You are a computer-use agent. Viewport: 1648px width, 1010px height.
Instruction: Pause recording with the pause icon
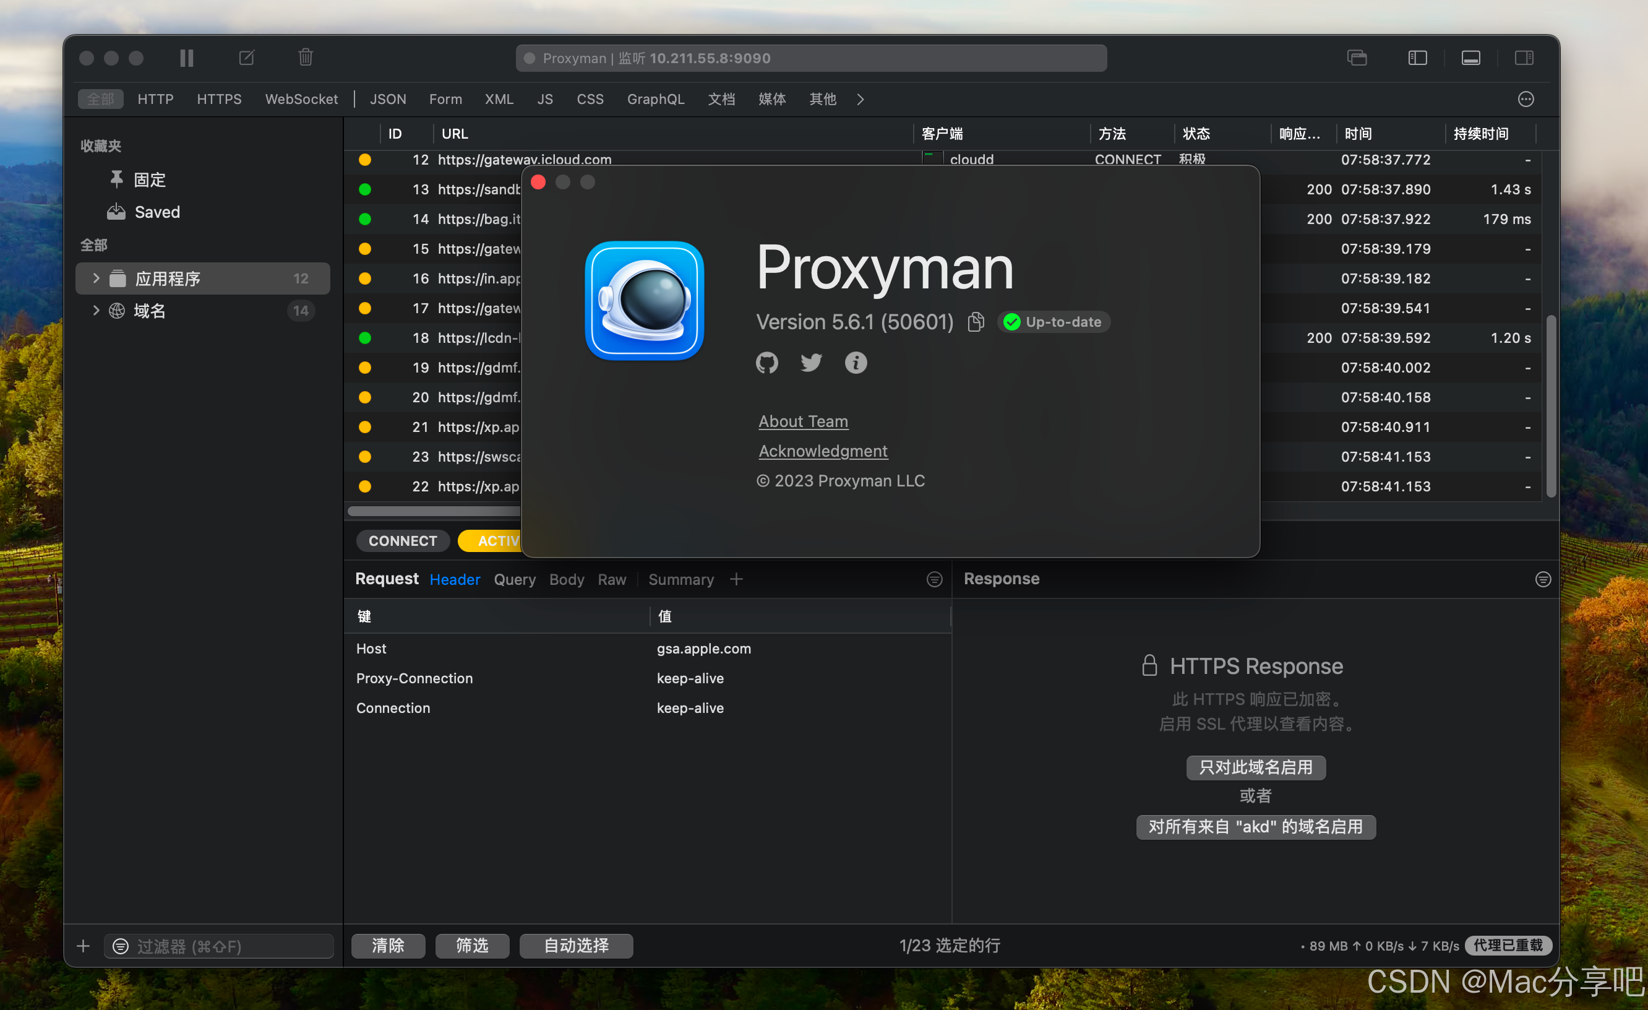click(x=187, y=58)
